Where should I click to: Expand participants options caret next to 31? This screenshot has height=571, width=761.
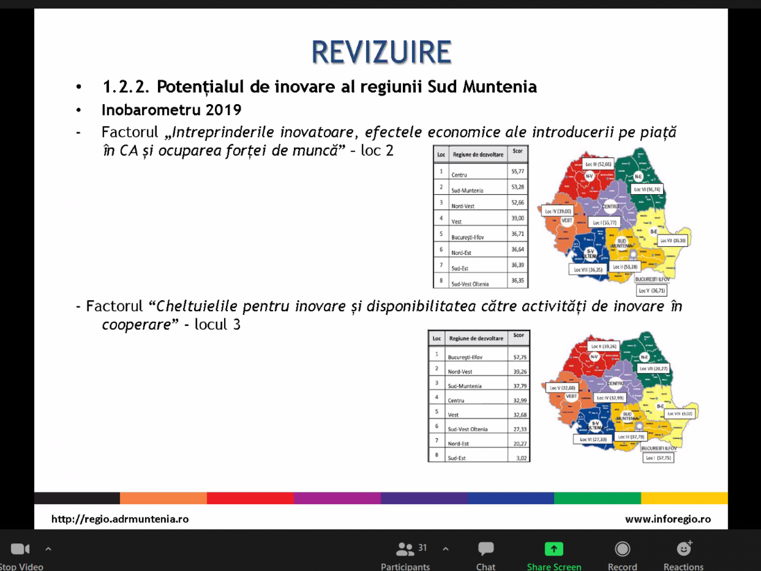tap(446, 549)
